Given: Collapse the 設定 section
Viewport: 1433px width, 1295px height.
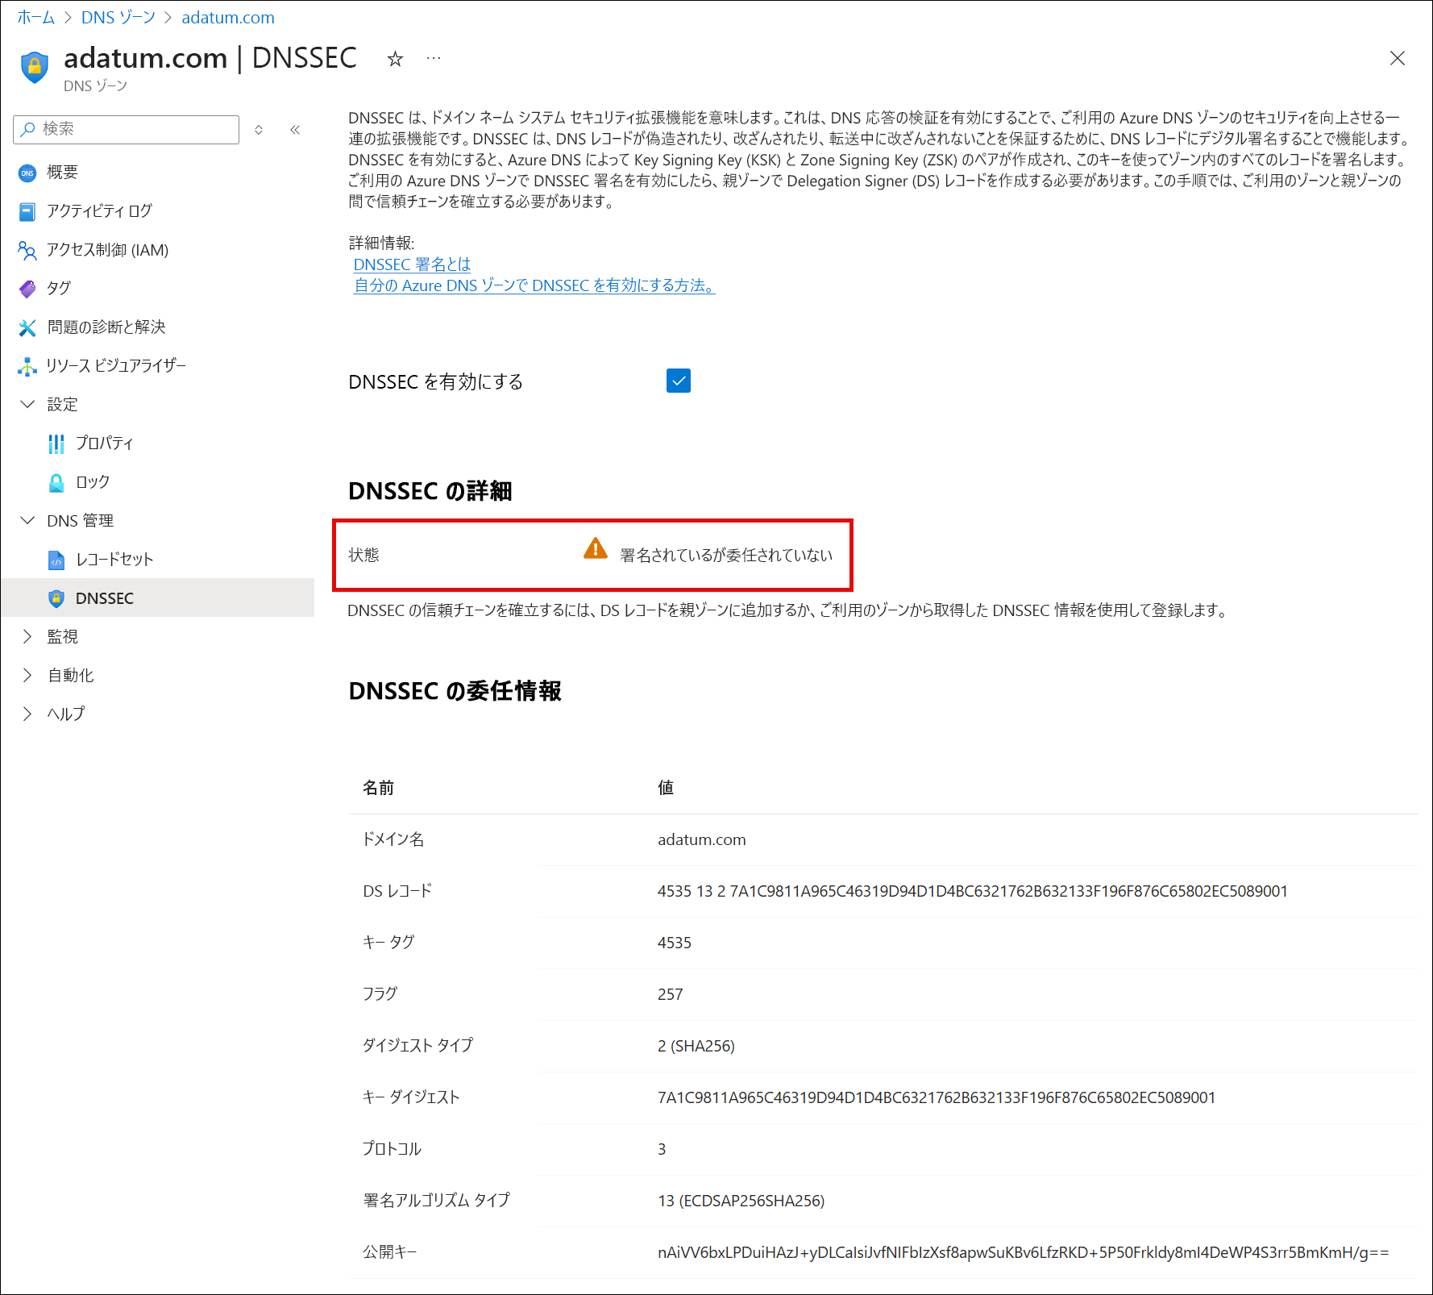Looking at the screenshot, I should coord(27,404).
